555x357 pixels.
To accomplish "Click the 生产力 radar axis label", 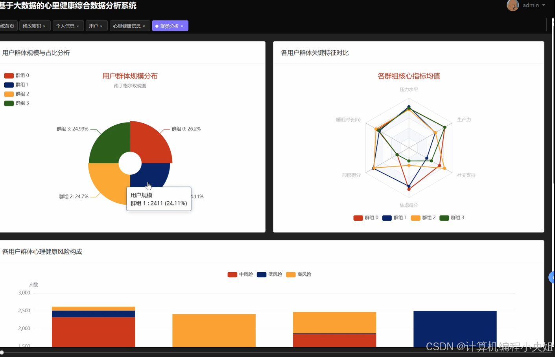I will [x=464, y=120].
